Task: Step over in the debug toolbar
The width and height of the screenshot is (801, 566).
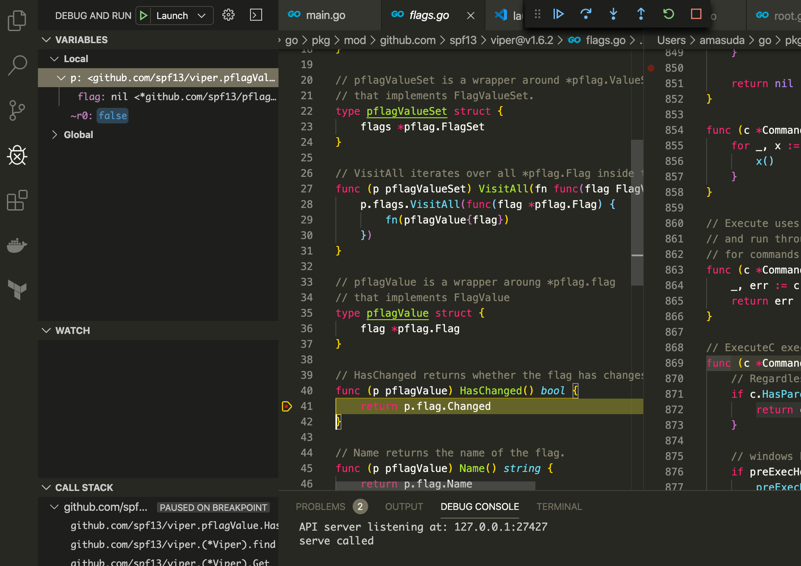Action: click(586, 14)
